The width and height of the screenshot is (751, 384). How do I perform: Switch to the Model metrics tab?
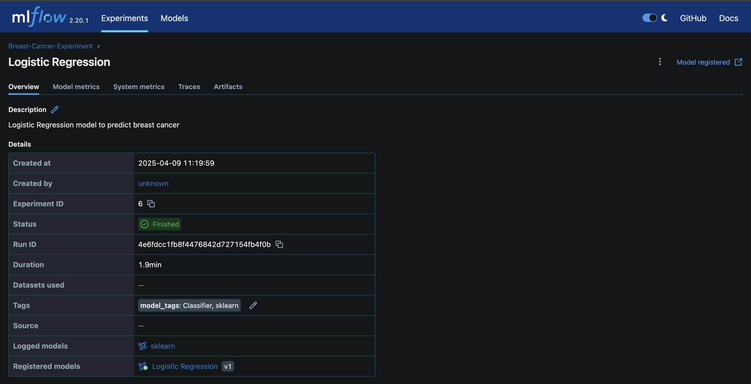click(76, 87)
